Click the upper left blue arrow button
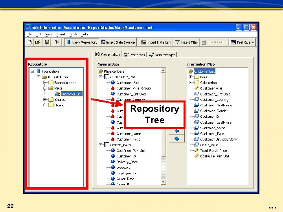This screenshot has height=212, width=283. point(177,131)
